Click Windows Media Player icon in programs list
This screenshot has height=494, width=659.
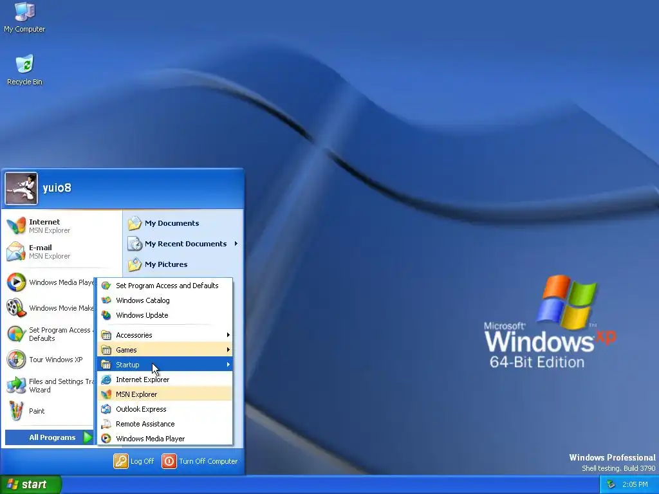tap(106, 439)
